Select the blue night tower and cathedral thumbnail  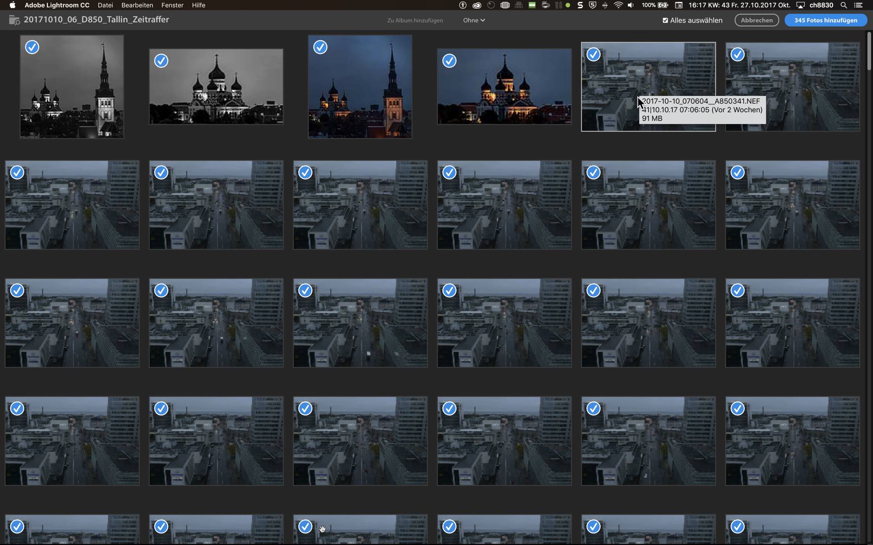(x=360, y=87)
